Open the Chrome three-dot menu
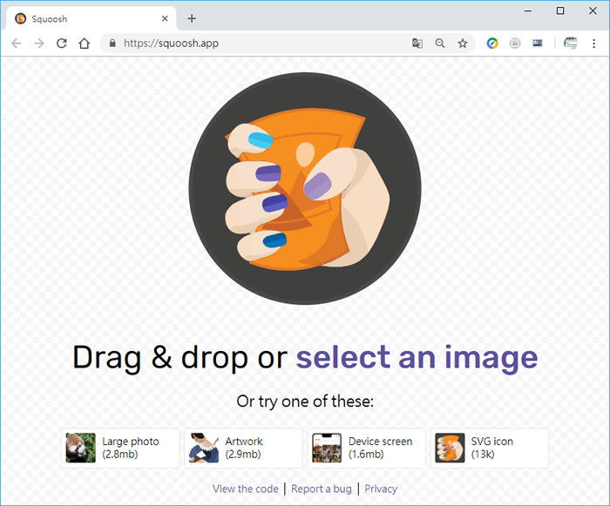This screenshot has height=506, width=610. click(593, 44)
